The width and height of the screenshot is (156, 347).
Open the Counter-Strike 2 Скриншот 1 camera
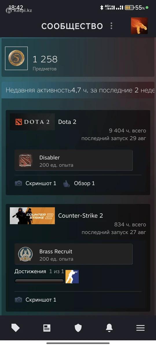pos(19,300)
